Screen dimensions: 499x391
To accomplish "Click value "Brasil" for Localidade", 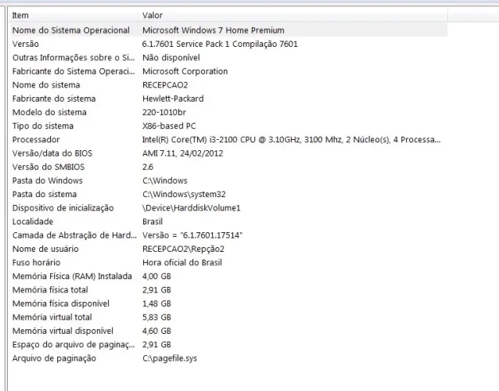I will (153, 222).
